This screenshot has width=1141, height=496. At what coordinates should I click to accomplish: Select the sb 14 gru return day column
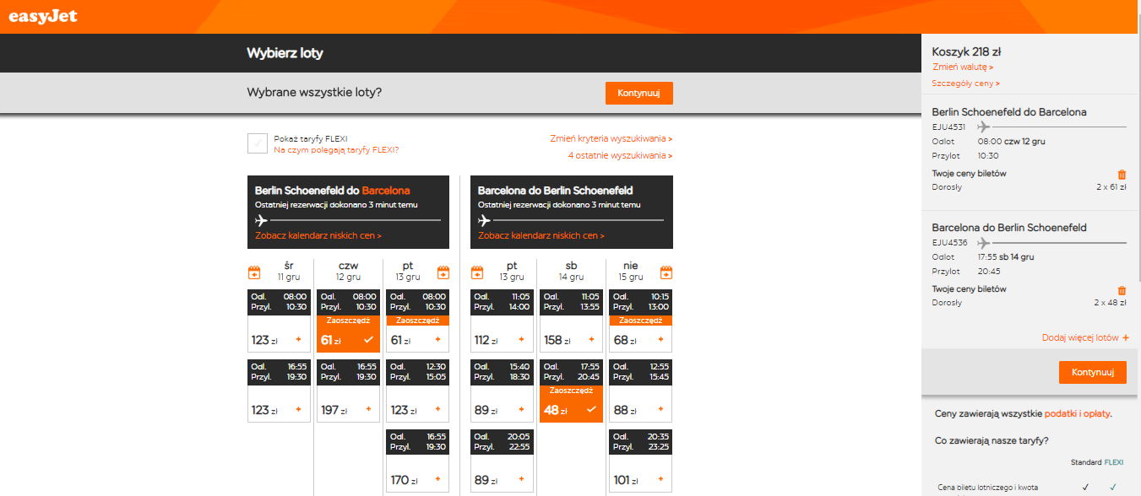tap(571, 271)
